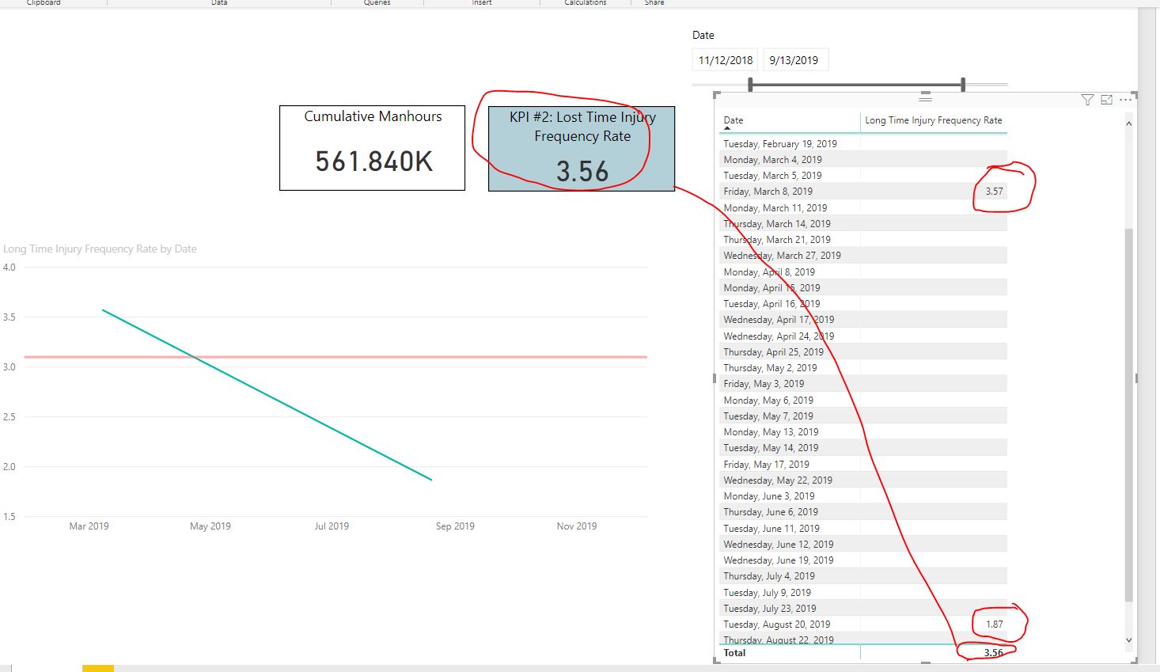Select row Wednesday, April 24, 2019
This screenshot has height=672, width=1160.
[864, 336]
